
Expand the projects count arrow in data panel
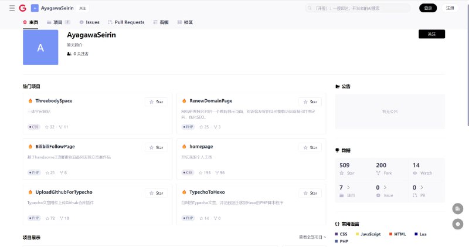coord(349,188)
